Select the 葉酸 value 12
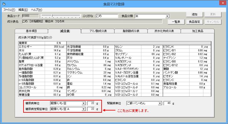The image size is (228, 124). tap(196, 69)
